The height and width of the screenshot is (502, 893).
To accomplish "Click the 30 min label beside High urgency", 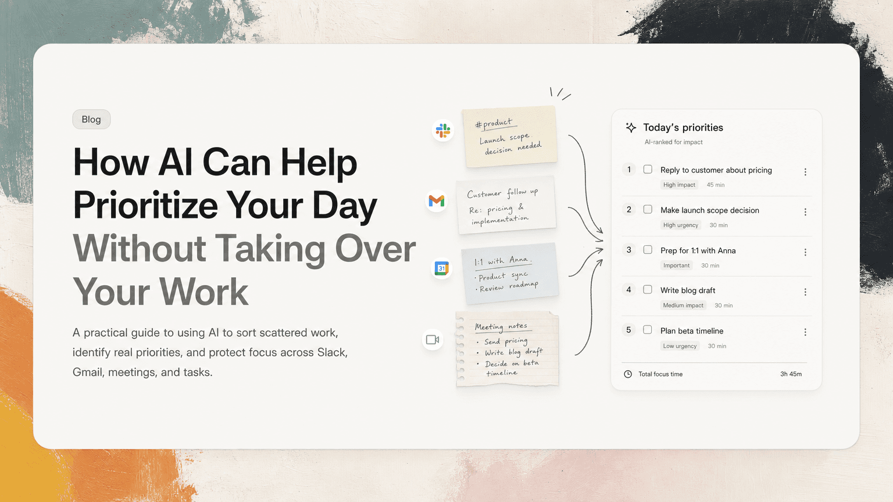I will 719,225.
